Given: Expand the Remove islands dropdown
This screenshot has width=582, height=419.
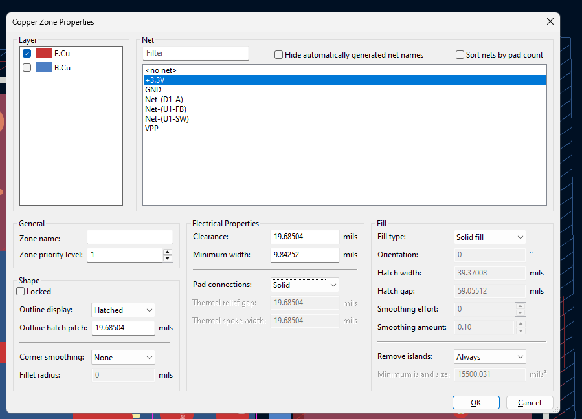Looking at the screenshot, I should point(490,357).
